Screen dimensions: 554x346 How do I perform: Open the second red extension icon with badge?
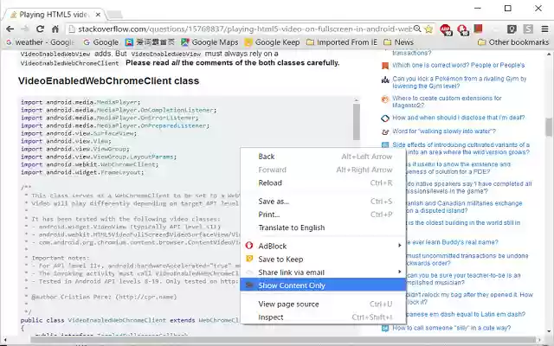[463, 29]
